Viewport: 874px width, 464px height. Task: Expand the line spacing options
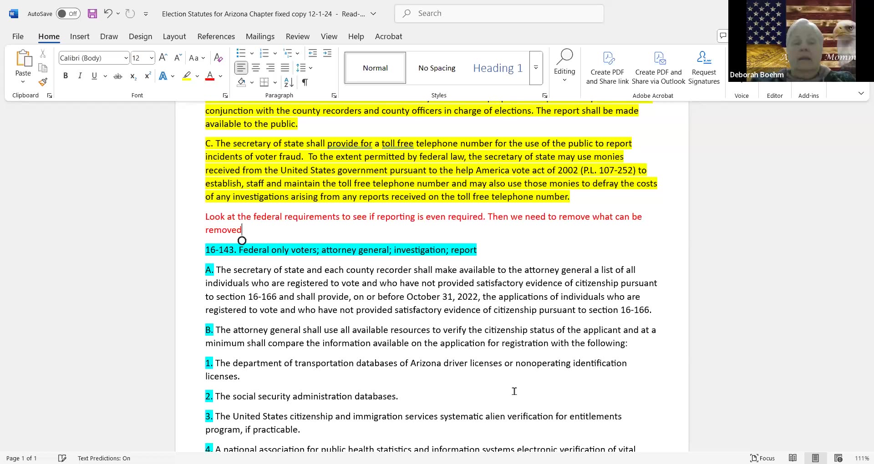310,68
